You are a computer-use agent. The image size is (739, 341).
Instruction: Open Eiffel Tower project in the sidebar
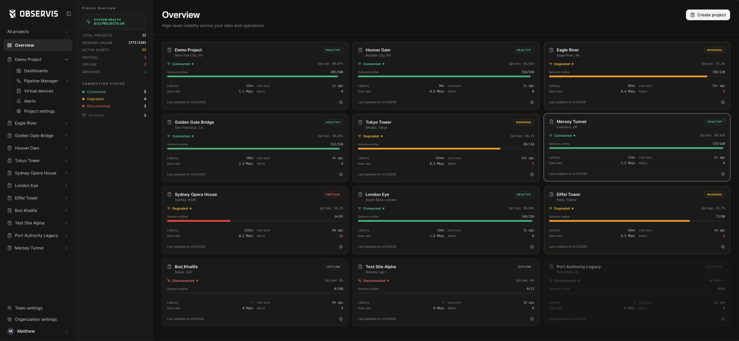tap(38, 198)
